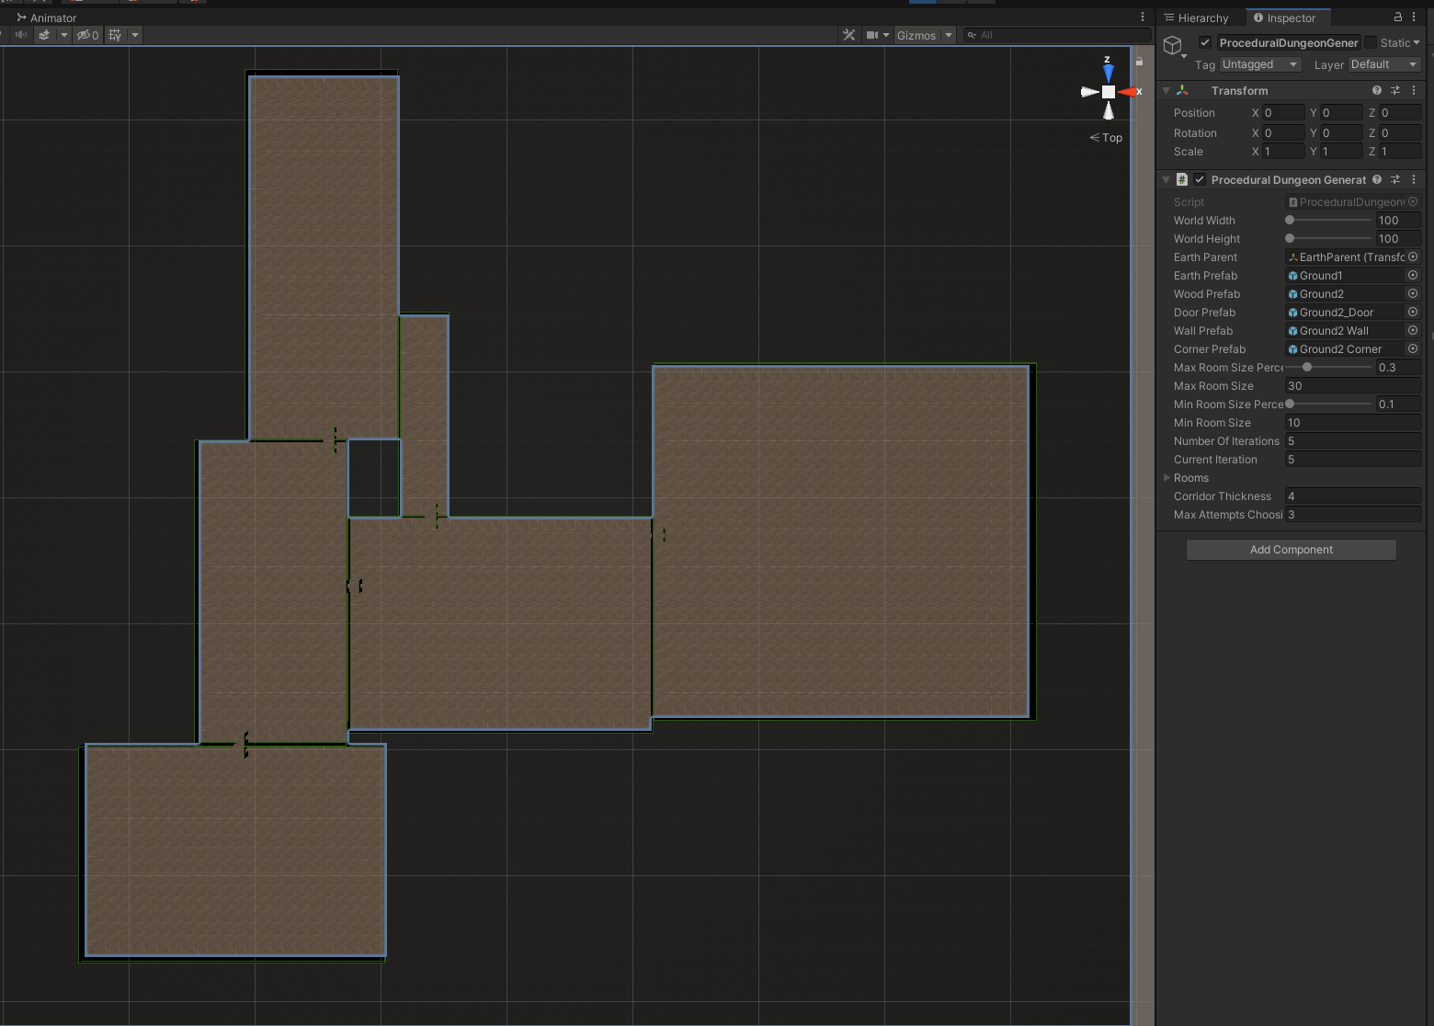
Task: Click the object picker next to Door Prefab
Action: pos(1413,313)
